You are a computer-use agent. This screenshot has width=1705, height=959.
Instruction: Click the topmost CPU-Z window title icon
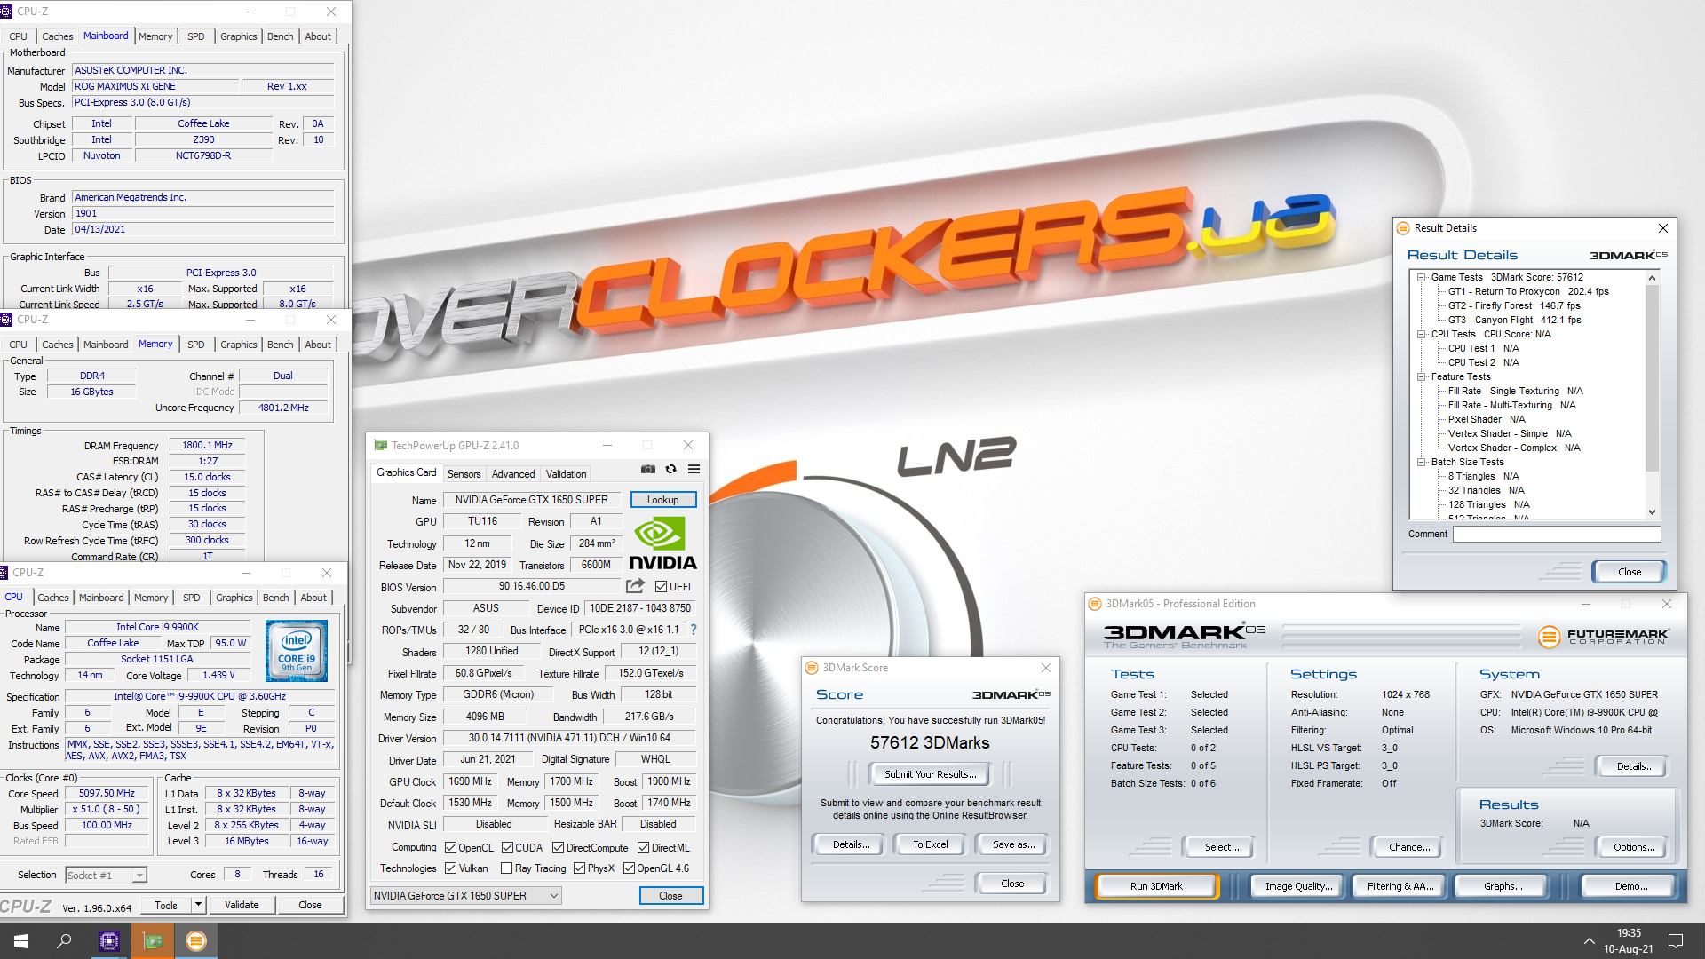click(7, 12)
